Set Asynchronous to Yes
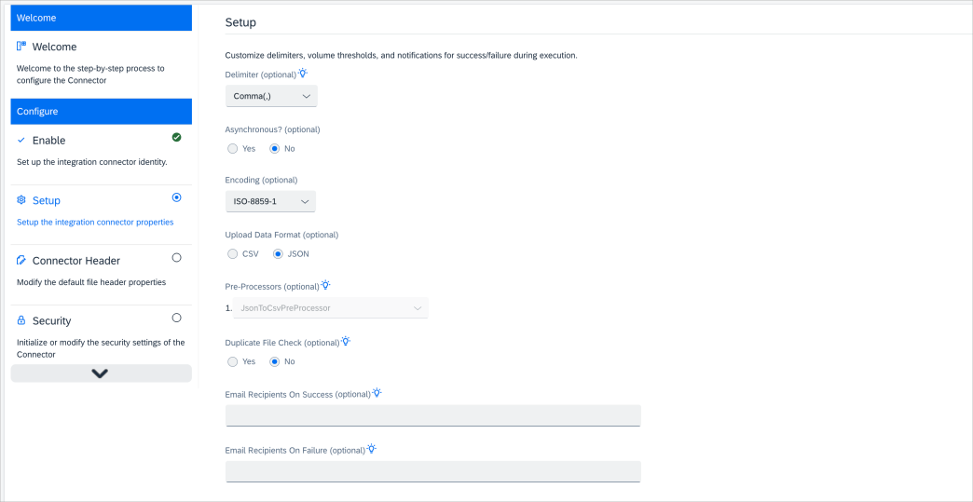The image size is (973, 502). pyautogui.click(x=233, y=149)
